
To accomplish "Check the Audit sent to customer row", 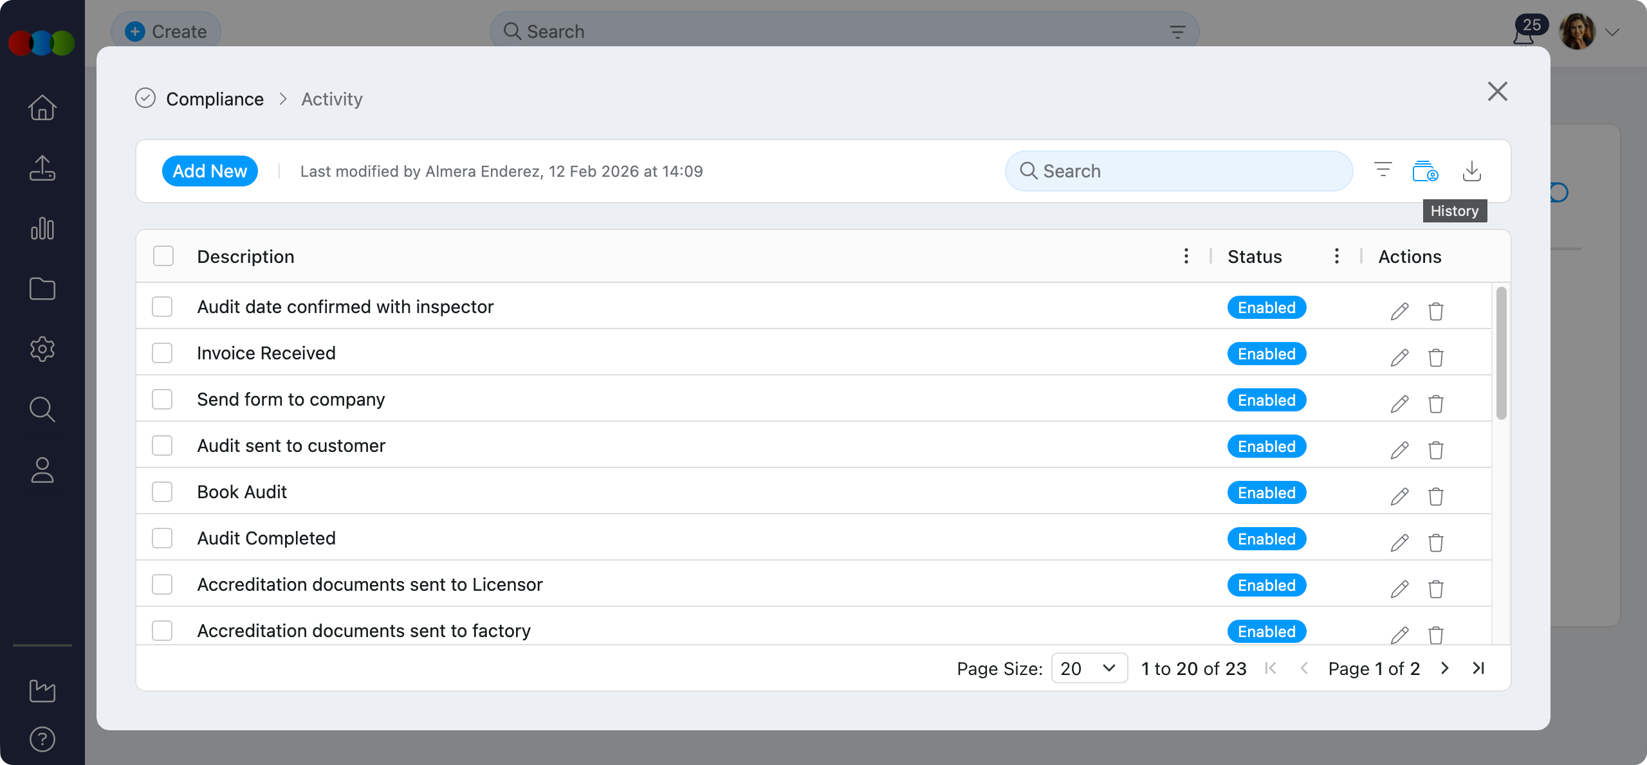I will 162,446.
